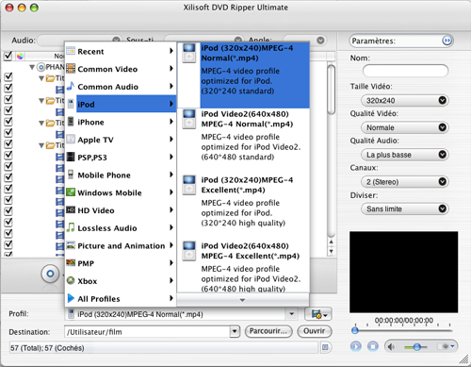Select the iPod category
Image resolution: width=471 pixels, height=367 pixels.
(x=121, y=104)
